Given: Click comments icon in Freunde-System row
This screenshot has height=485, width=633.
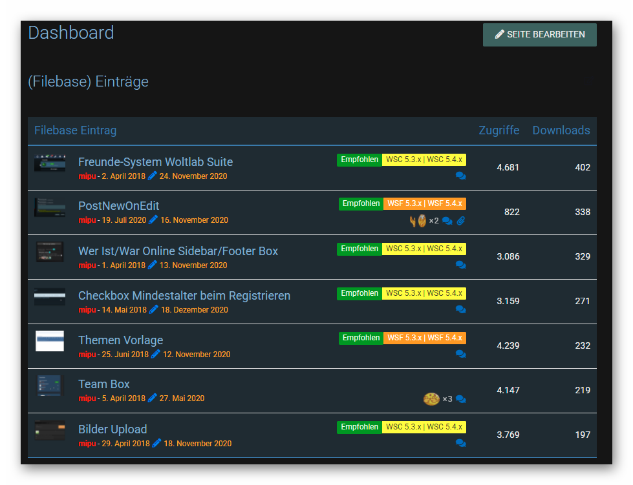Looking at the screenshot, I should (x=460, y=176).
